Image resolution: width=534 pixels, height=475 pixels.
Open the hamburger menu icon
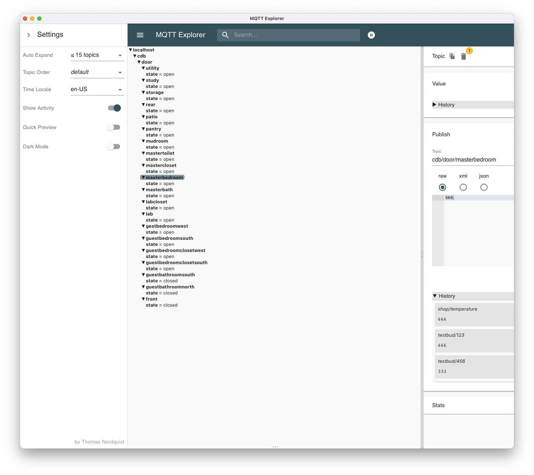point(140,35)
